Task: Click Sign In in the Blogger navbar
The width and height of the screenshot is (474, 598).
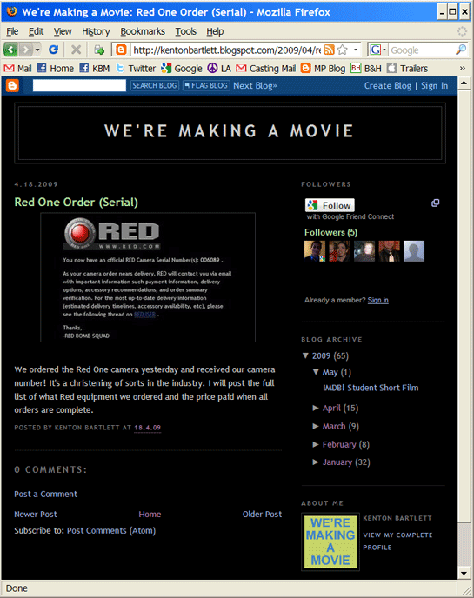Action: 434,85
